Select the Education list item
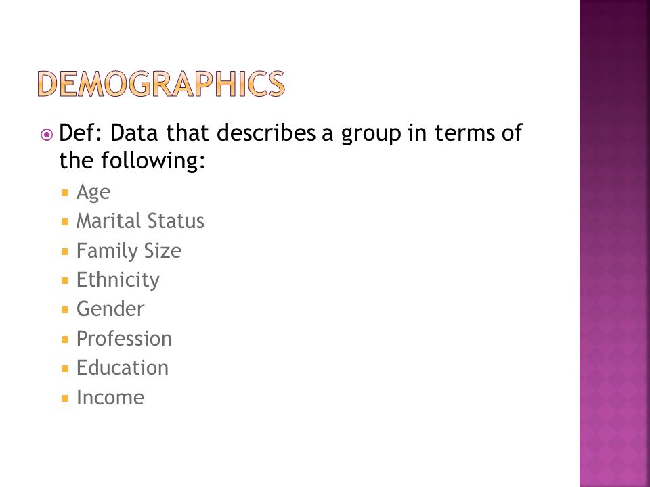 point(123,368)
